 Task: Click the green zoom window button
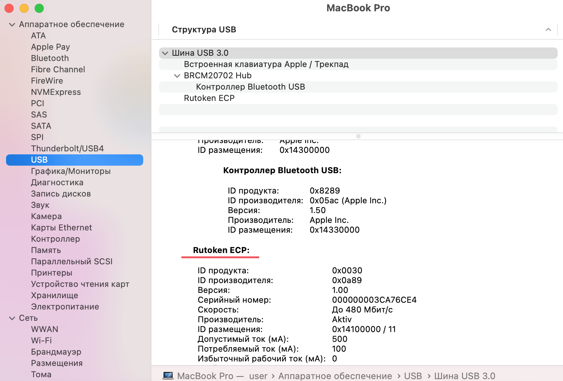39,8
